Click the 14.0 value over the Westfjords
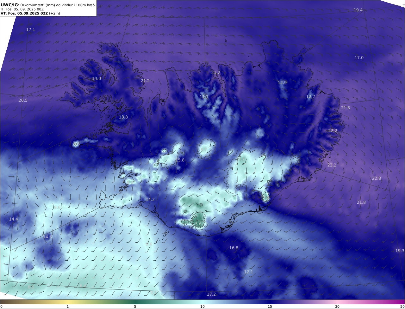The height and width of the screenshot is (309, 405). click(x=97, y=79)
